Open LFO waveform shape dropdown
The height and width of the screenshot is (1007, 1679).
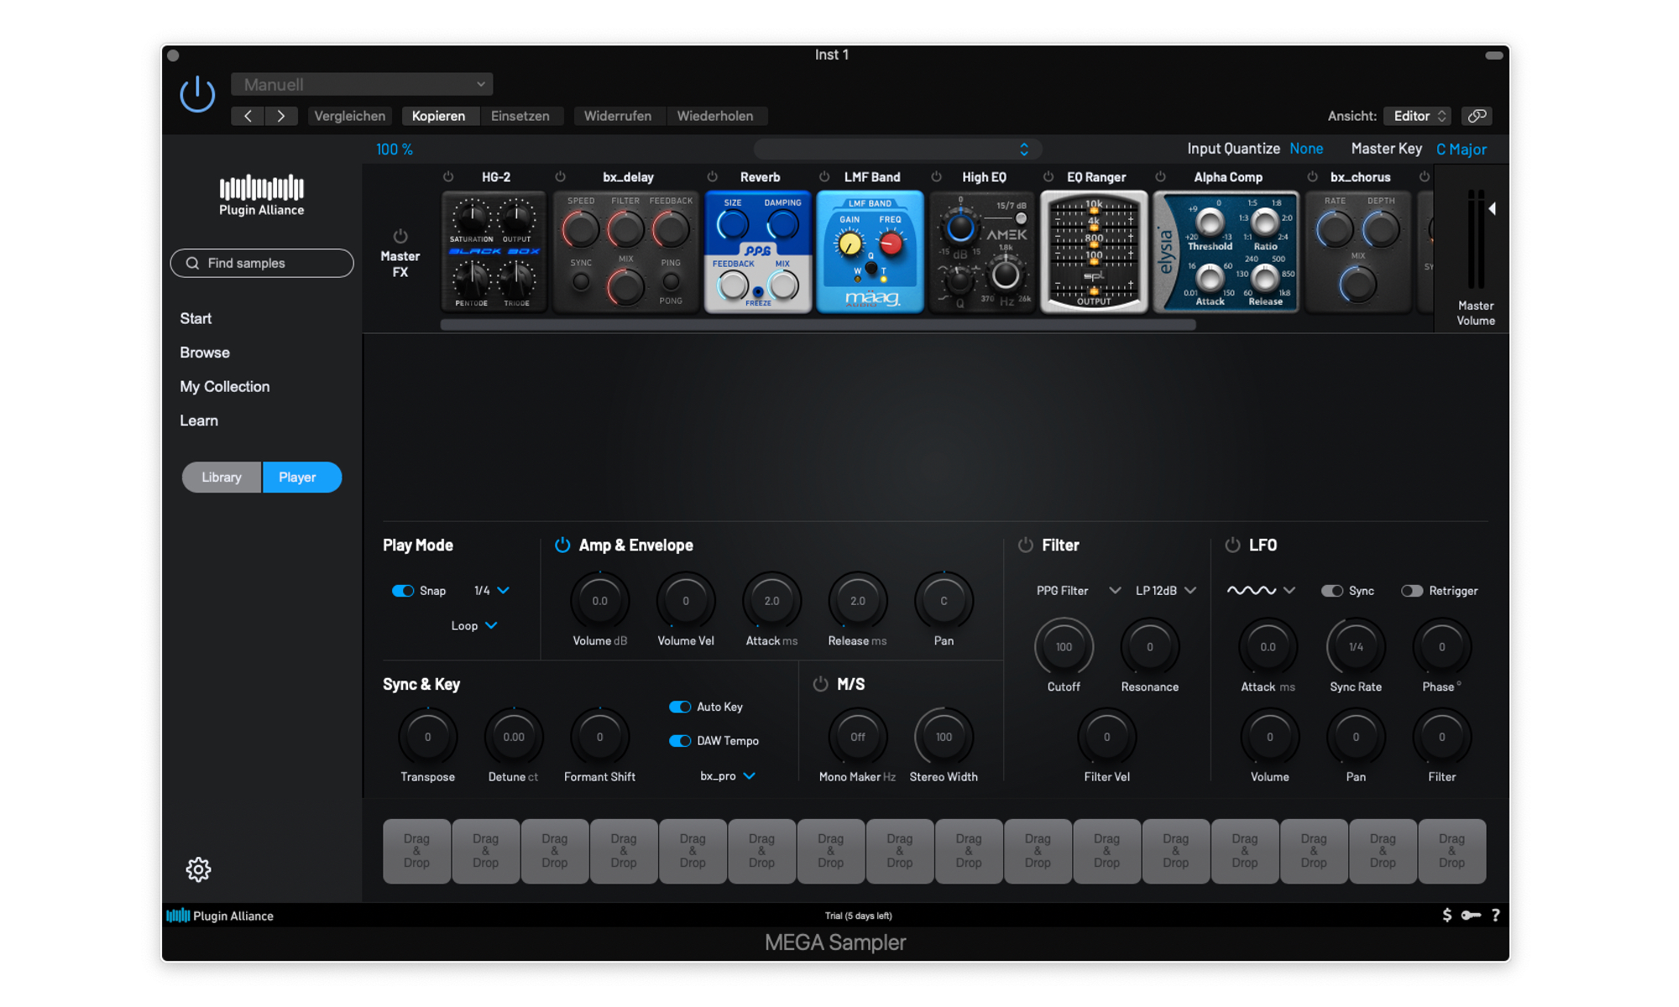point(1261,591)
